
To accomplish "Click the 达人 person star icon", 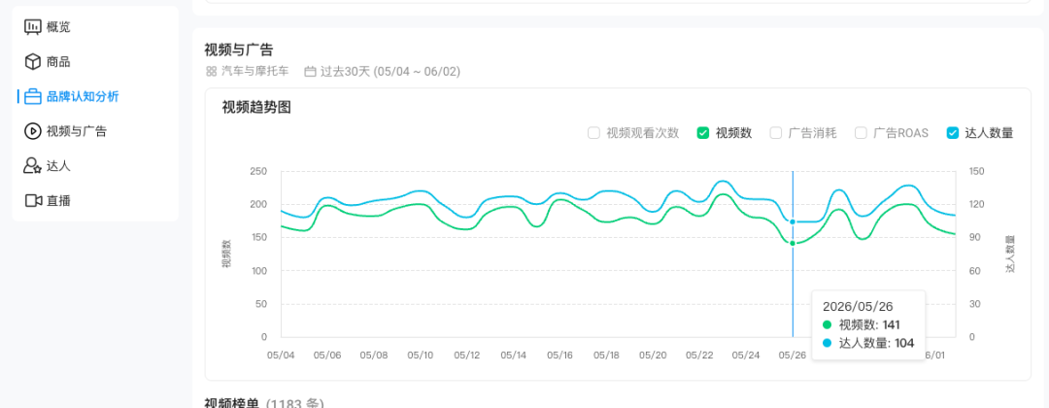I will coord(33,166).
